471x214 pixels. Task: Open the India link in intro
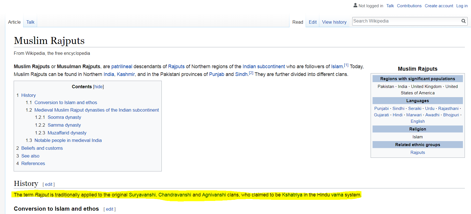[x=109, y=74]
